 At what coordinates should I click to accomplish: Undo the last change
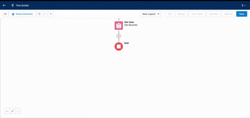(39, 14)
